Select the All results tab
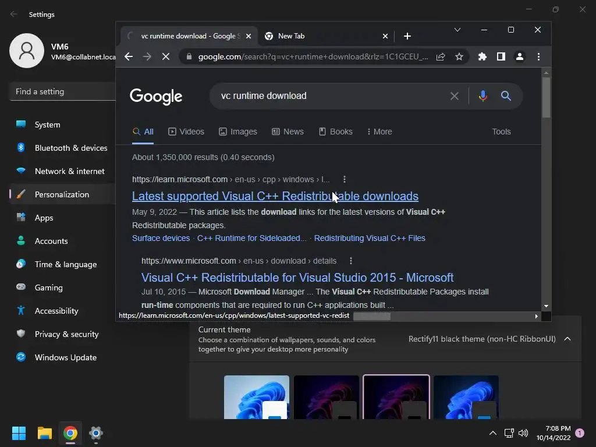Image resolution: width=596 pixels, height=447 pixels. tap(143, 132)
